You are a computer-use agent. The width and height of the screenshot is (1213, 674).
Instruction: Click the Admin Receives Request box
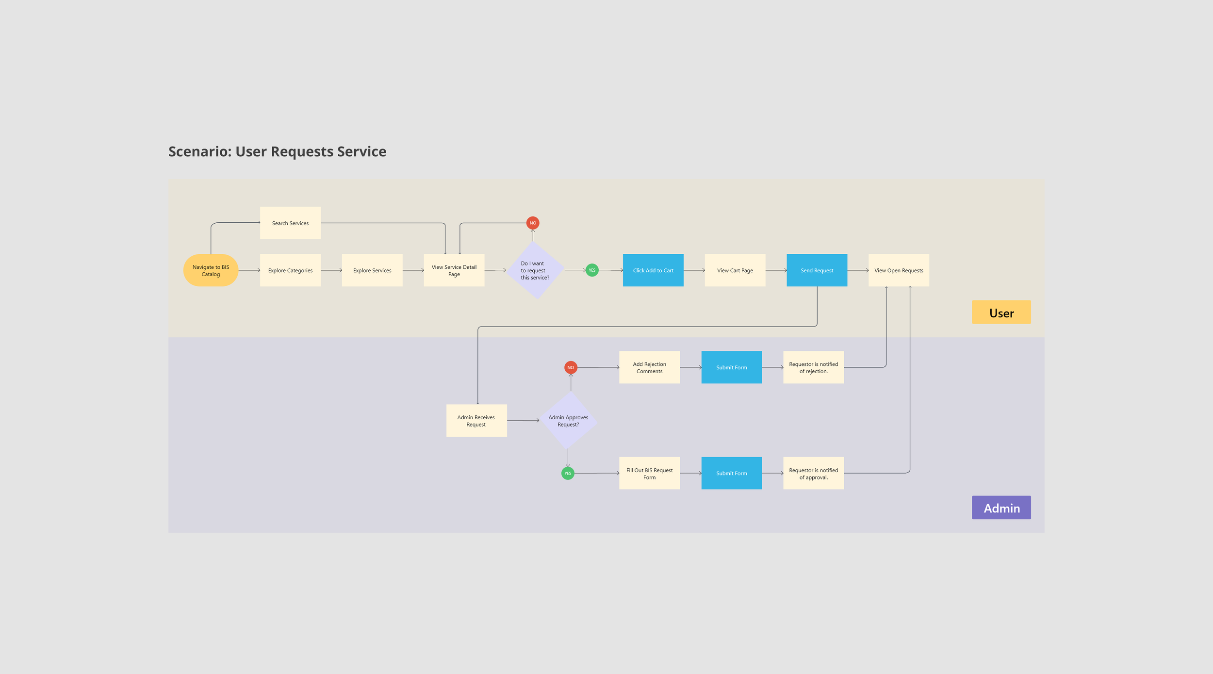(476, 420)
